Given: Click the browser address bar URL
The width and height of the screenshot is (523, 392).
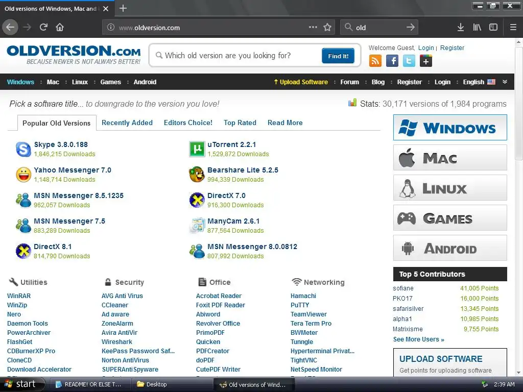Looking at the screenshot, I should (150, 28).
